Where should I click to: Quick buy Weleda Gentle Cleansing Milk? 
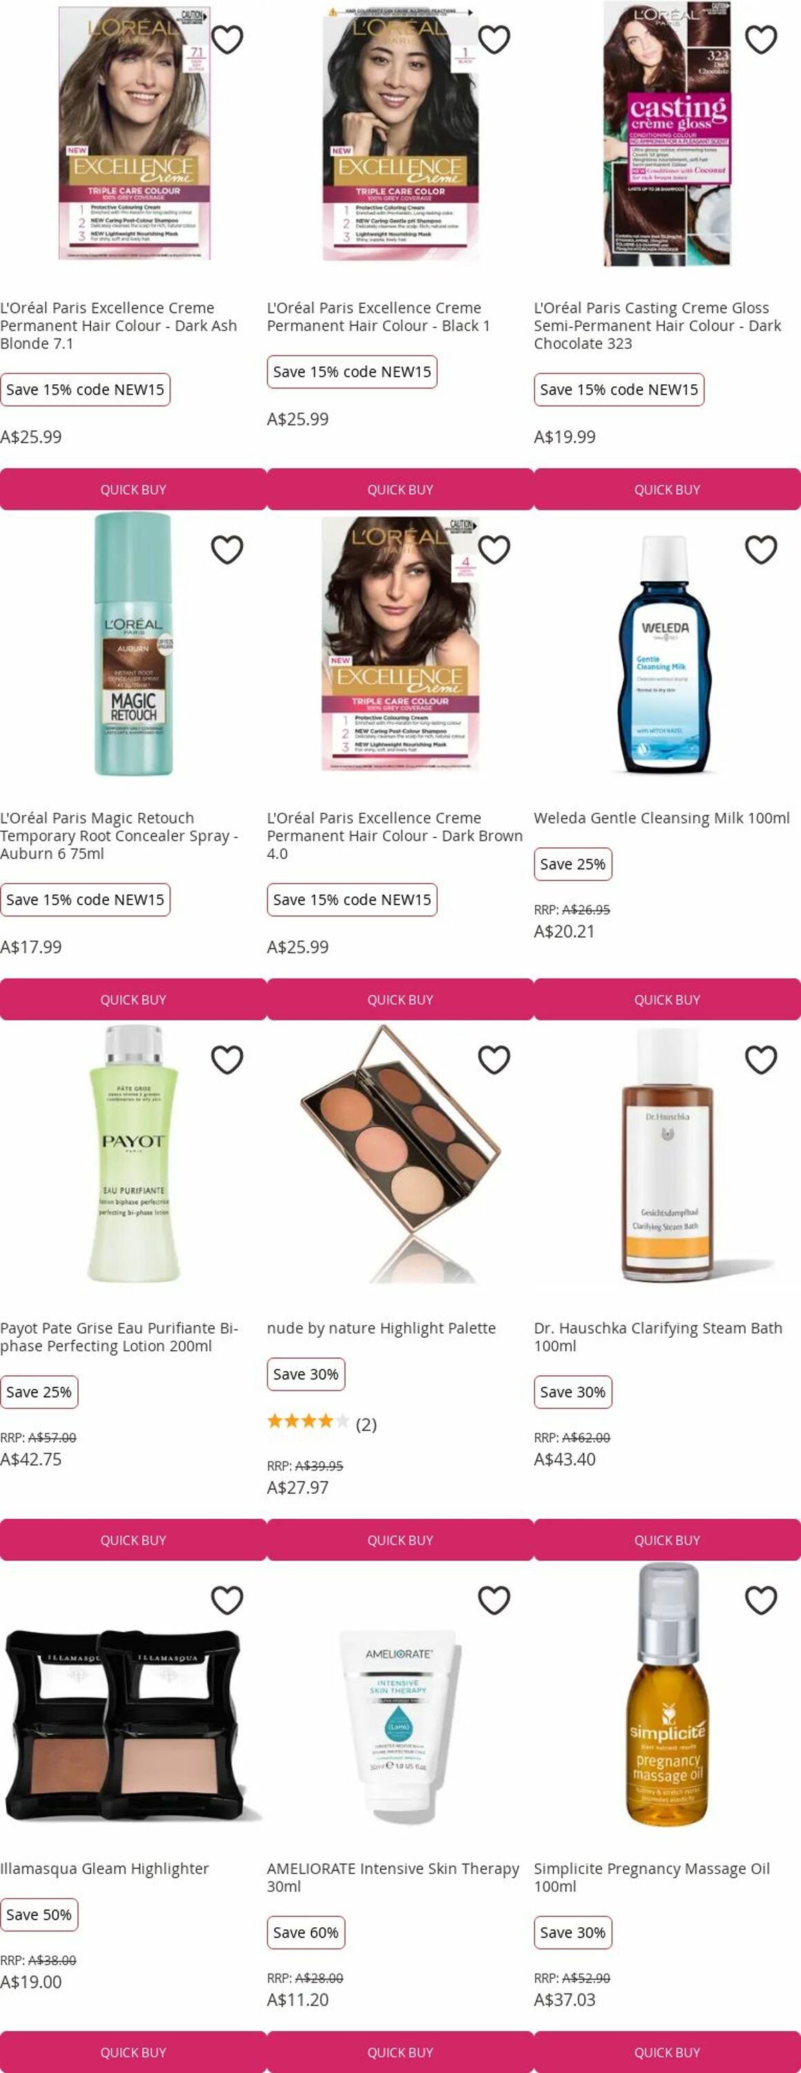coord(668,999)
